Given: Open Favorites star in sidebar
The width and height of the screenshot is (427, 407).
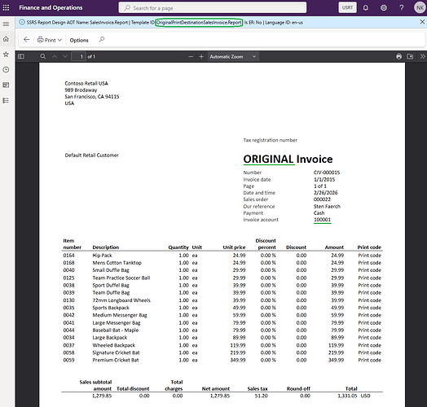Looking at the screenshot, I should (6, 55).
